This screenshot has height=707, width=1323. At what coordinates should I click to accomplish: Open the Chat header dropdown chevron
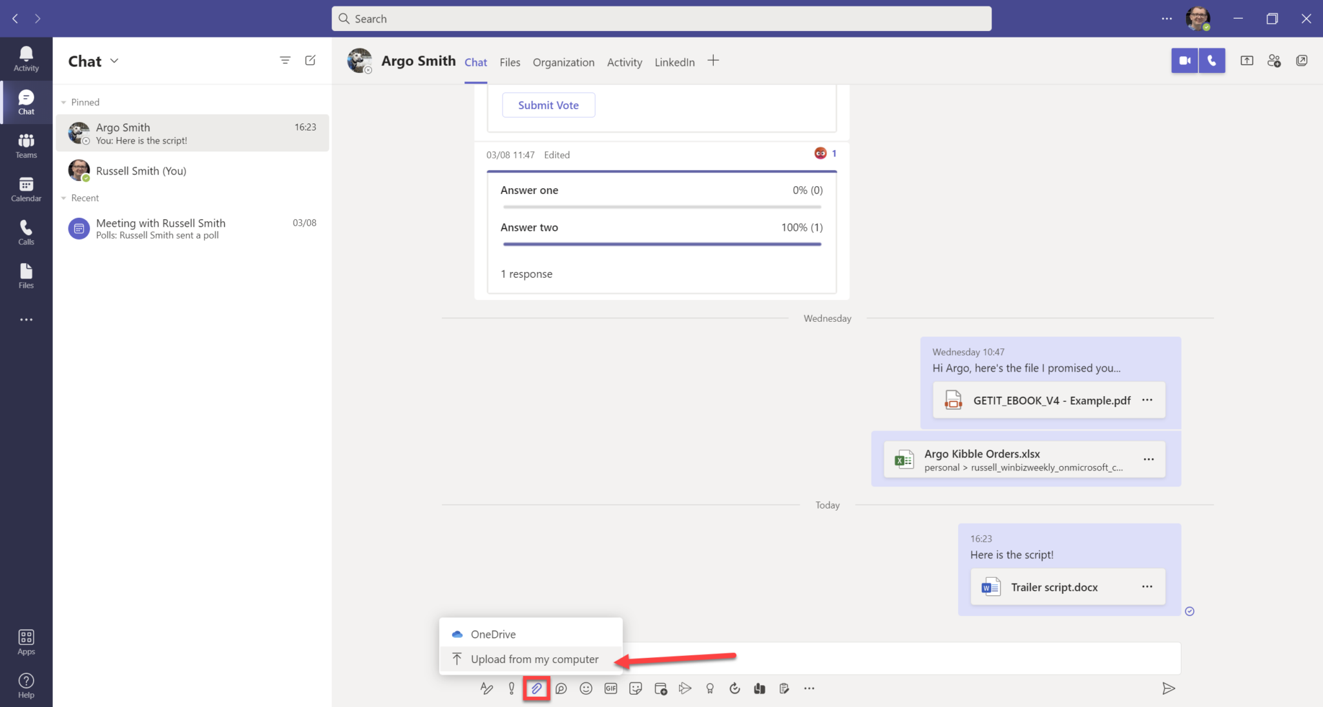pyautogui.click(x=115, y=60)
